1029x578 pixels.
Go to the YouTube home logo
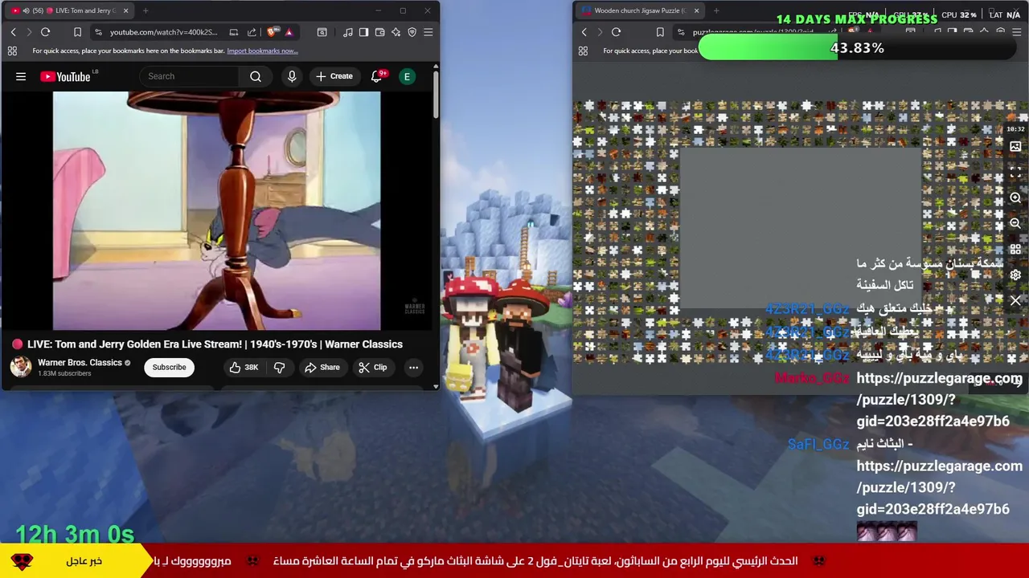[x=65, y=76]
